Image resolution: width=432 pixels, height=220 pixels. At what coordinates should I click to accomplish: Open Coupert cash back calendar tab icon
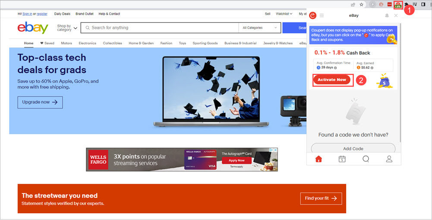coord(342,159)
